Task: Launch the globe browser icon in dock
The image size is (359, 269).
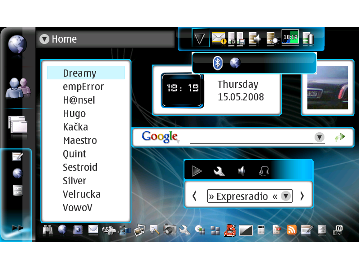Action: (62, 230)
